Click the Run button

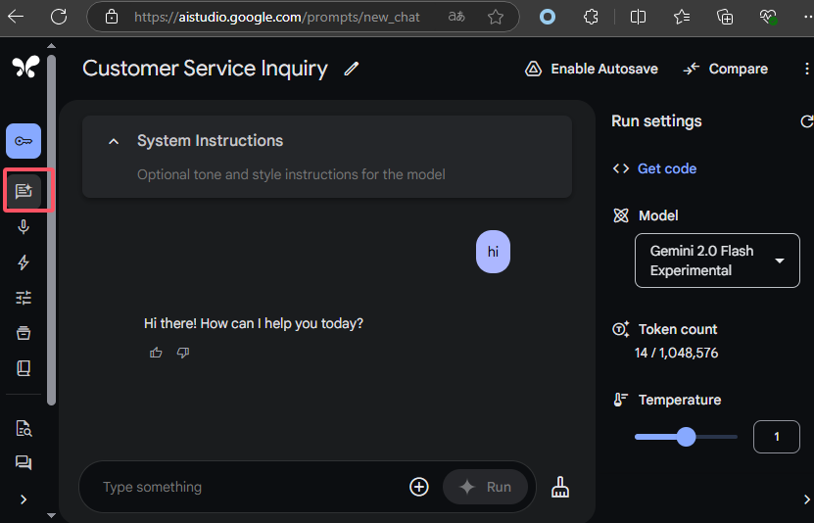[x=485, y=487]
